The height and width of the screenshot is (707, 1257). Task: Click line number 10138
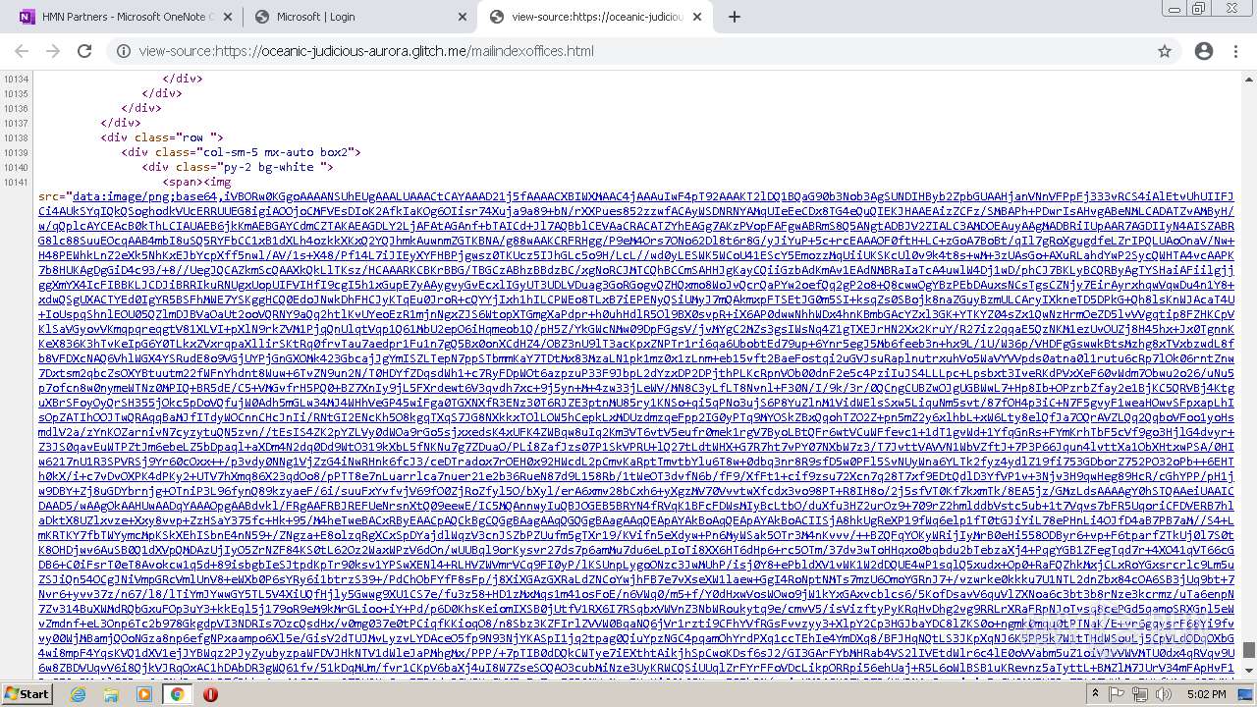pos(16,137)
